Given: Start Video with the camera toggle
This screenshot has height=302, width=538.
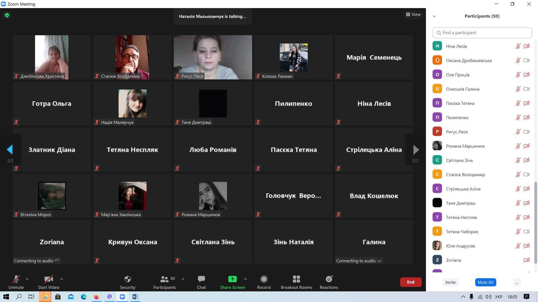Looking at the screenshot, I should [x=49, y=279].
